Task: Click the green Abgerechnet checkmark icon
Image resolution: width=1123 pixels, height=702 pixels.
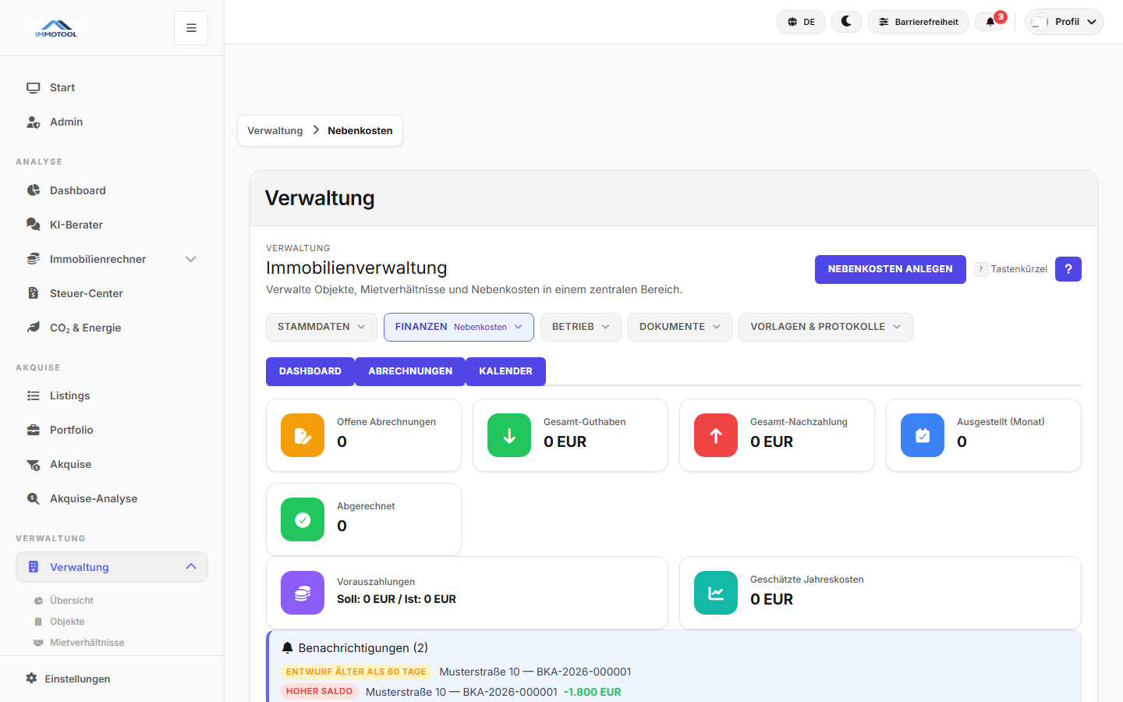Action: [302, 519]
